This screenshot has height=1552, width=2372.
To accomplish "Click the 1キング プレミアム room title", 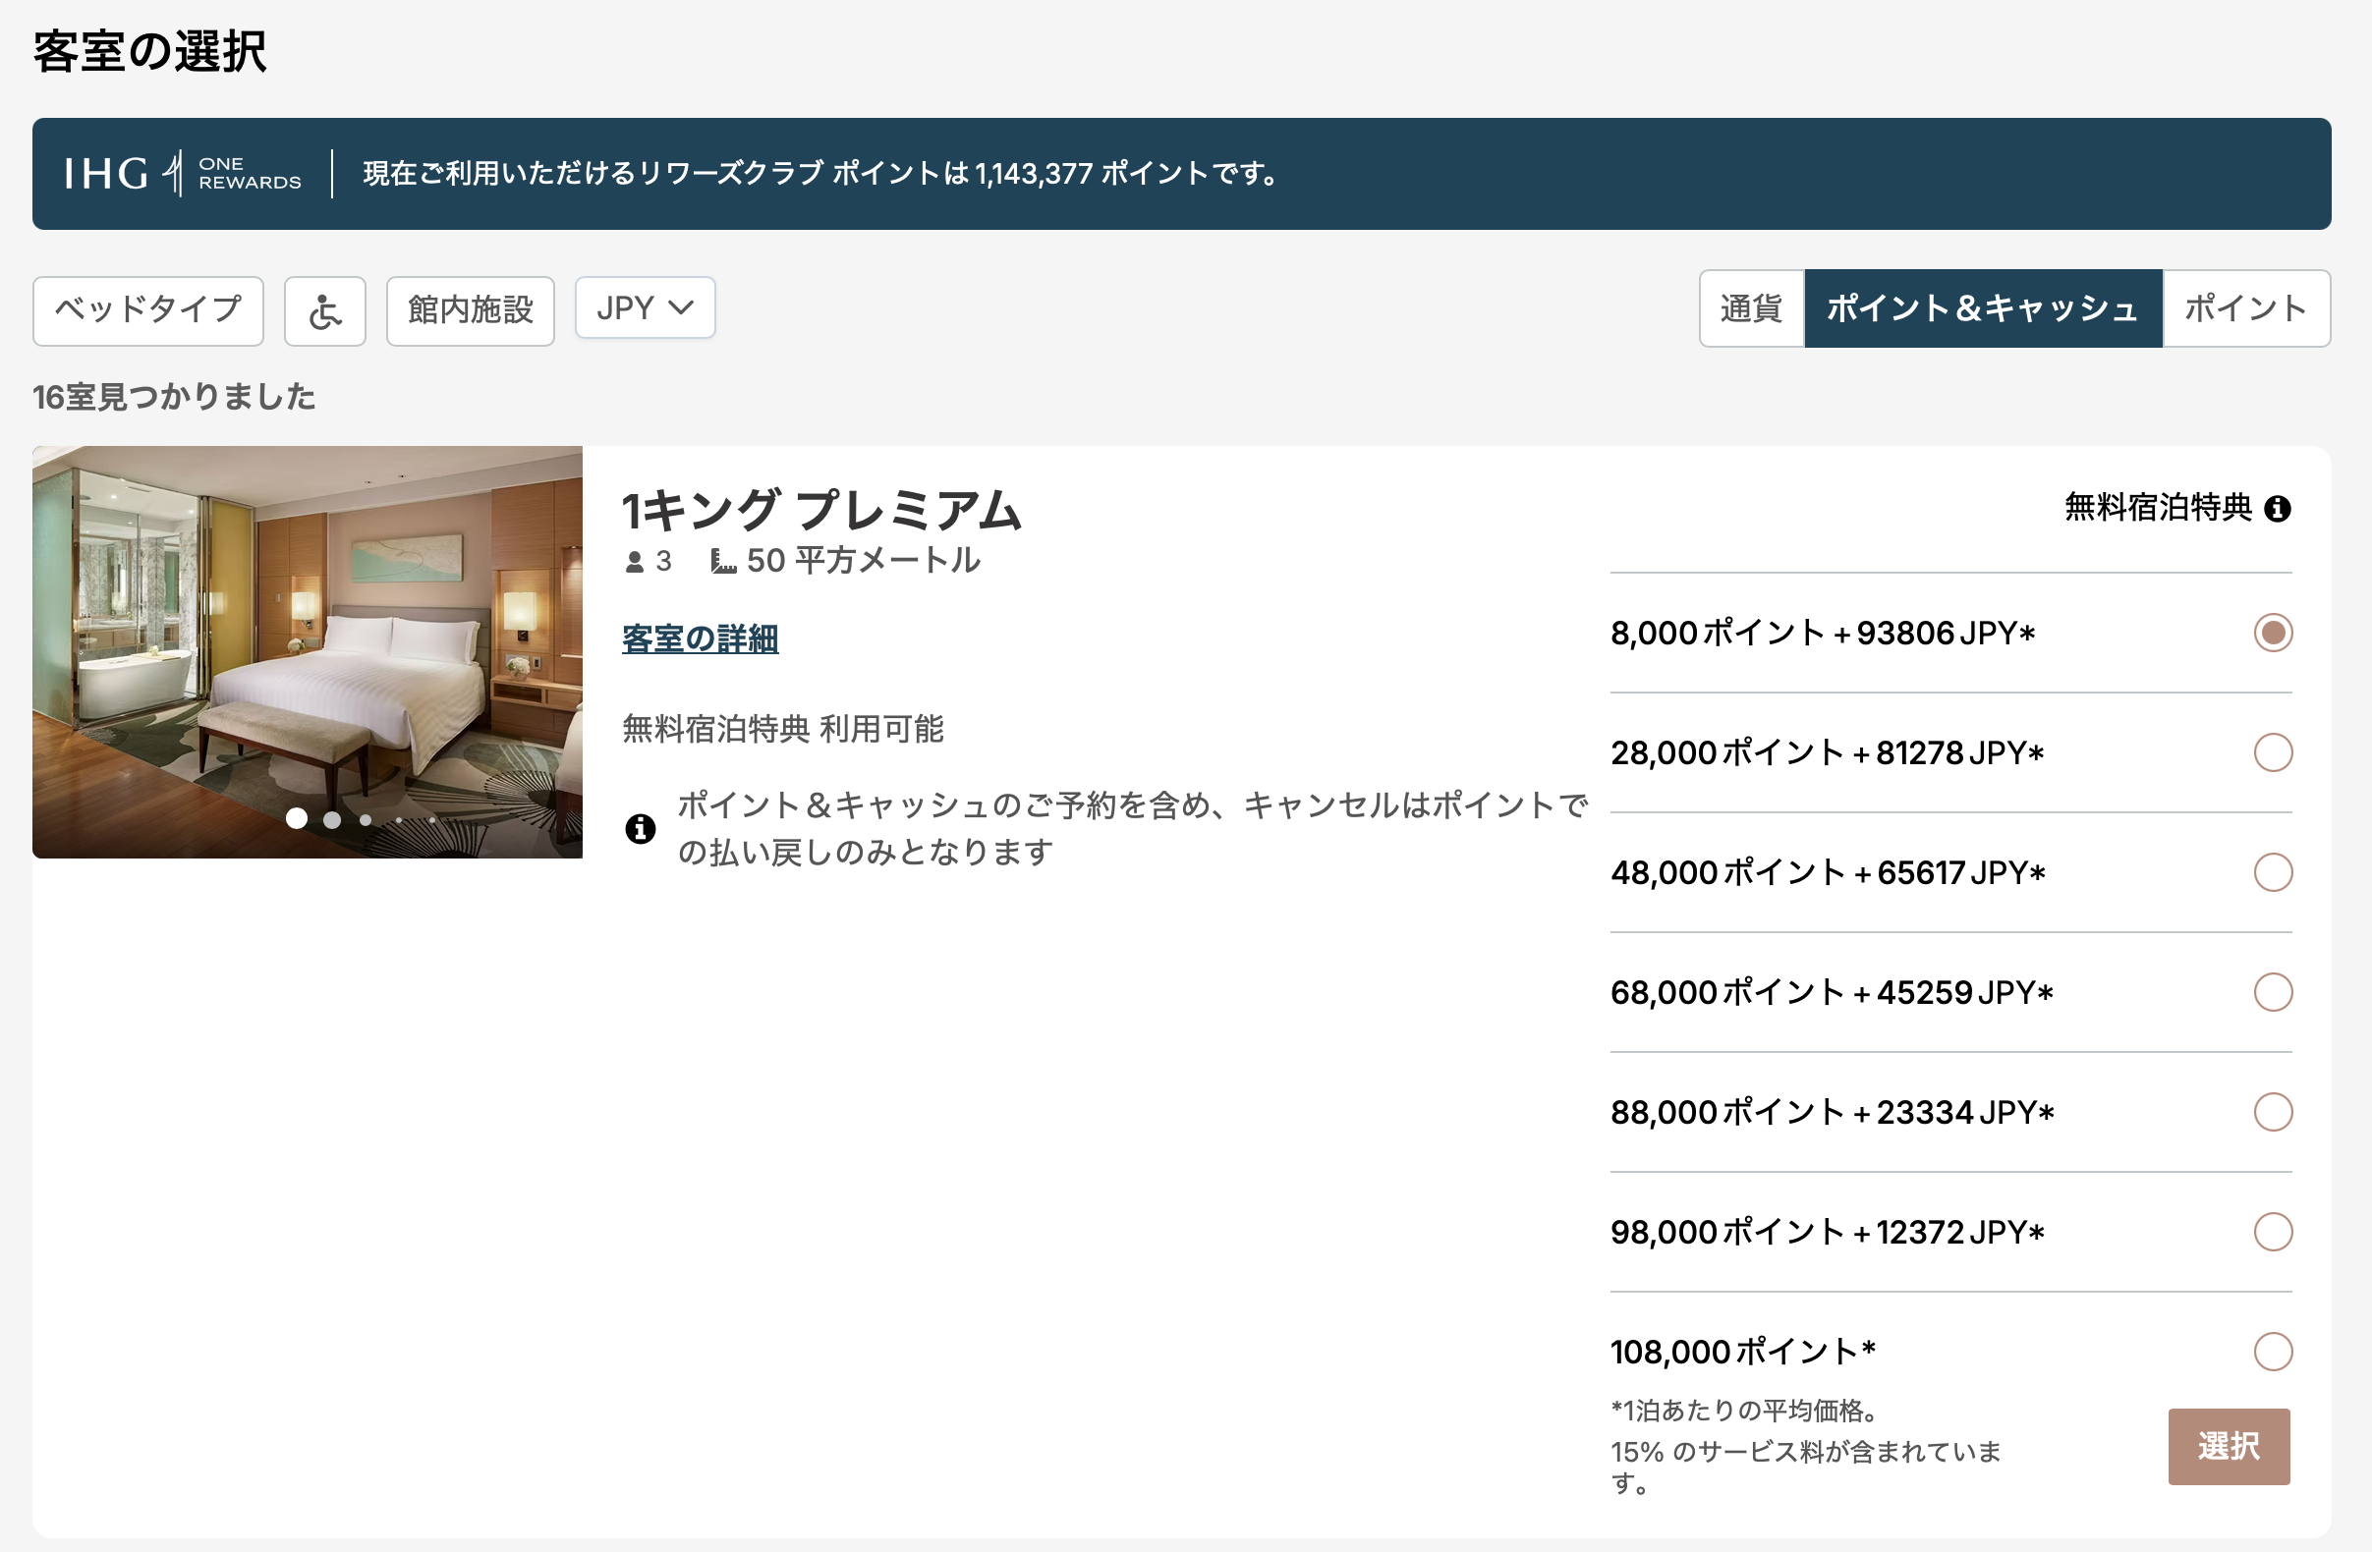I will (x=822, y=510).
